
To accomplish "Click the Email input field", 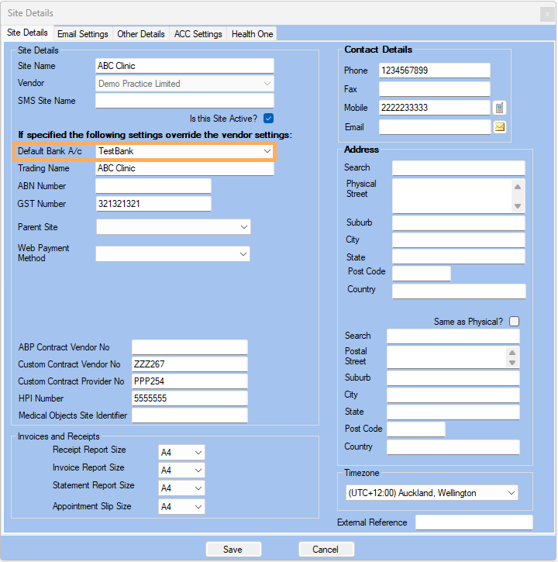I will tap(435, 127).
